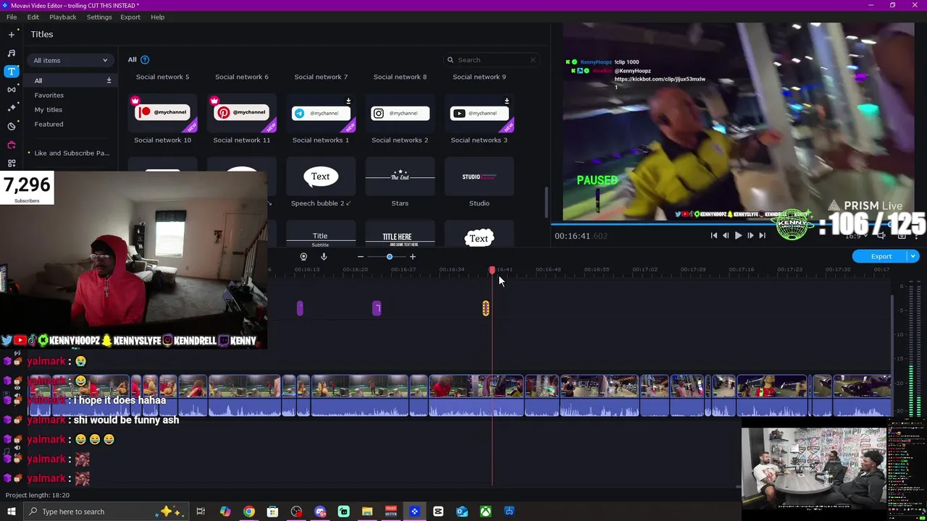Screen dimensions: 927x521
Task: Click the download all icon in All row
Action: point(109,80)
